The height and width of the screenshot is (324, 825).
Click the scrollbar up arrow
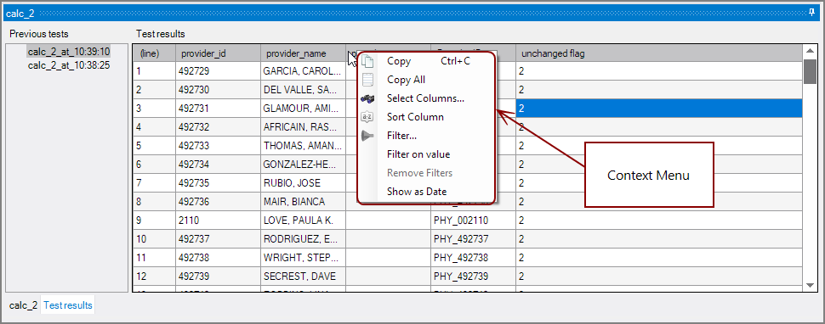pos(811,52)
